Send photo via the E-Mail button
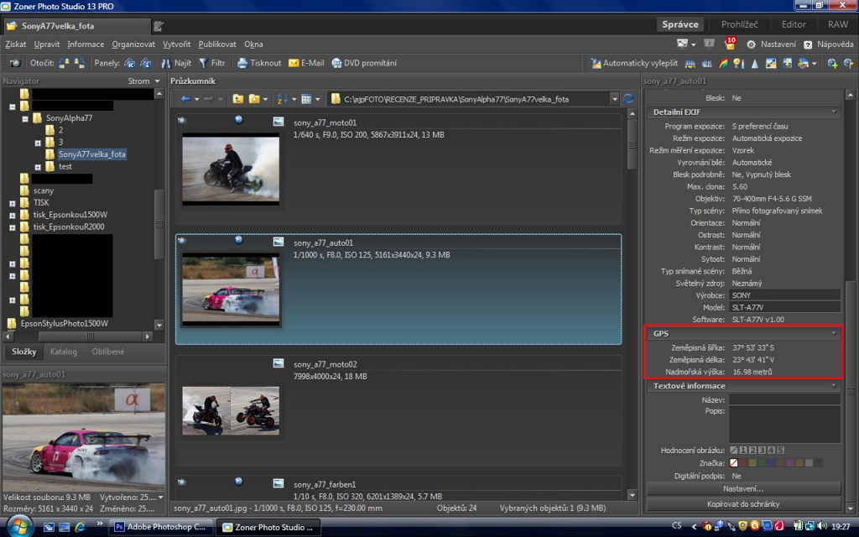Viewport: 859px width, 537px height. 306,63
